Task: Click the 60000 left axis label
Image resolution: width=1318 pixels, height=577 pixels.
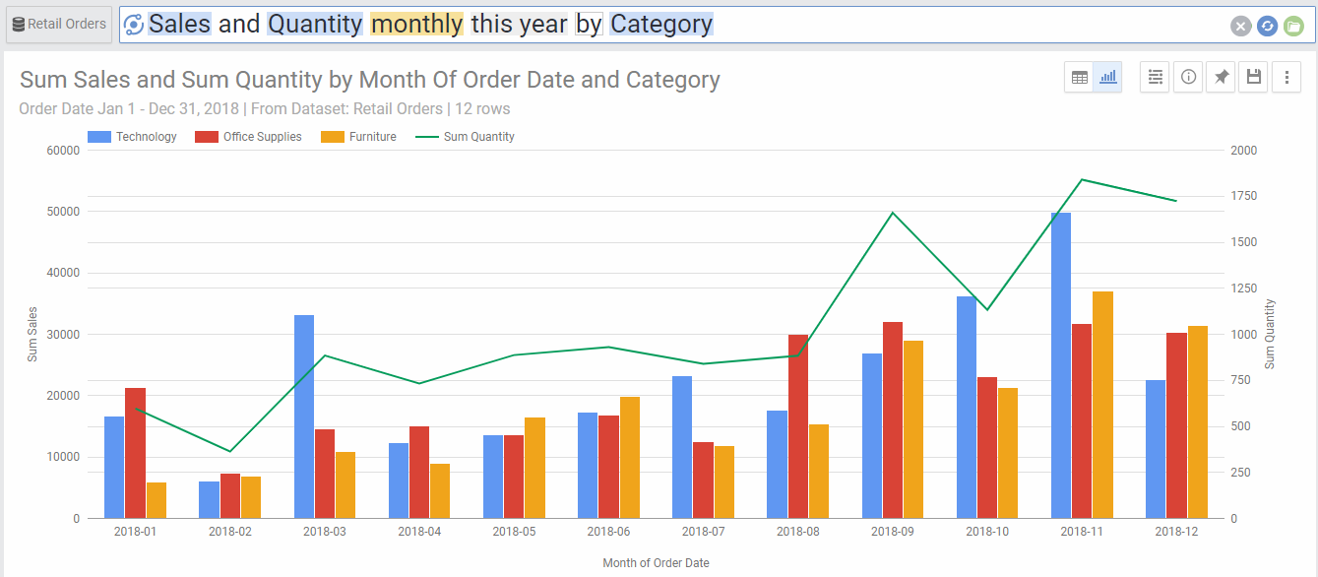Action: pos(63,151)
